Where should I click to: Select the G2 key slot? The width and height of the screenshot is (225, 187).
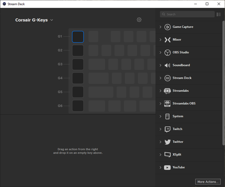tap(78, 50)
